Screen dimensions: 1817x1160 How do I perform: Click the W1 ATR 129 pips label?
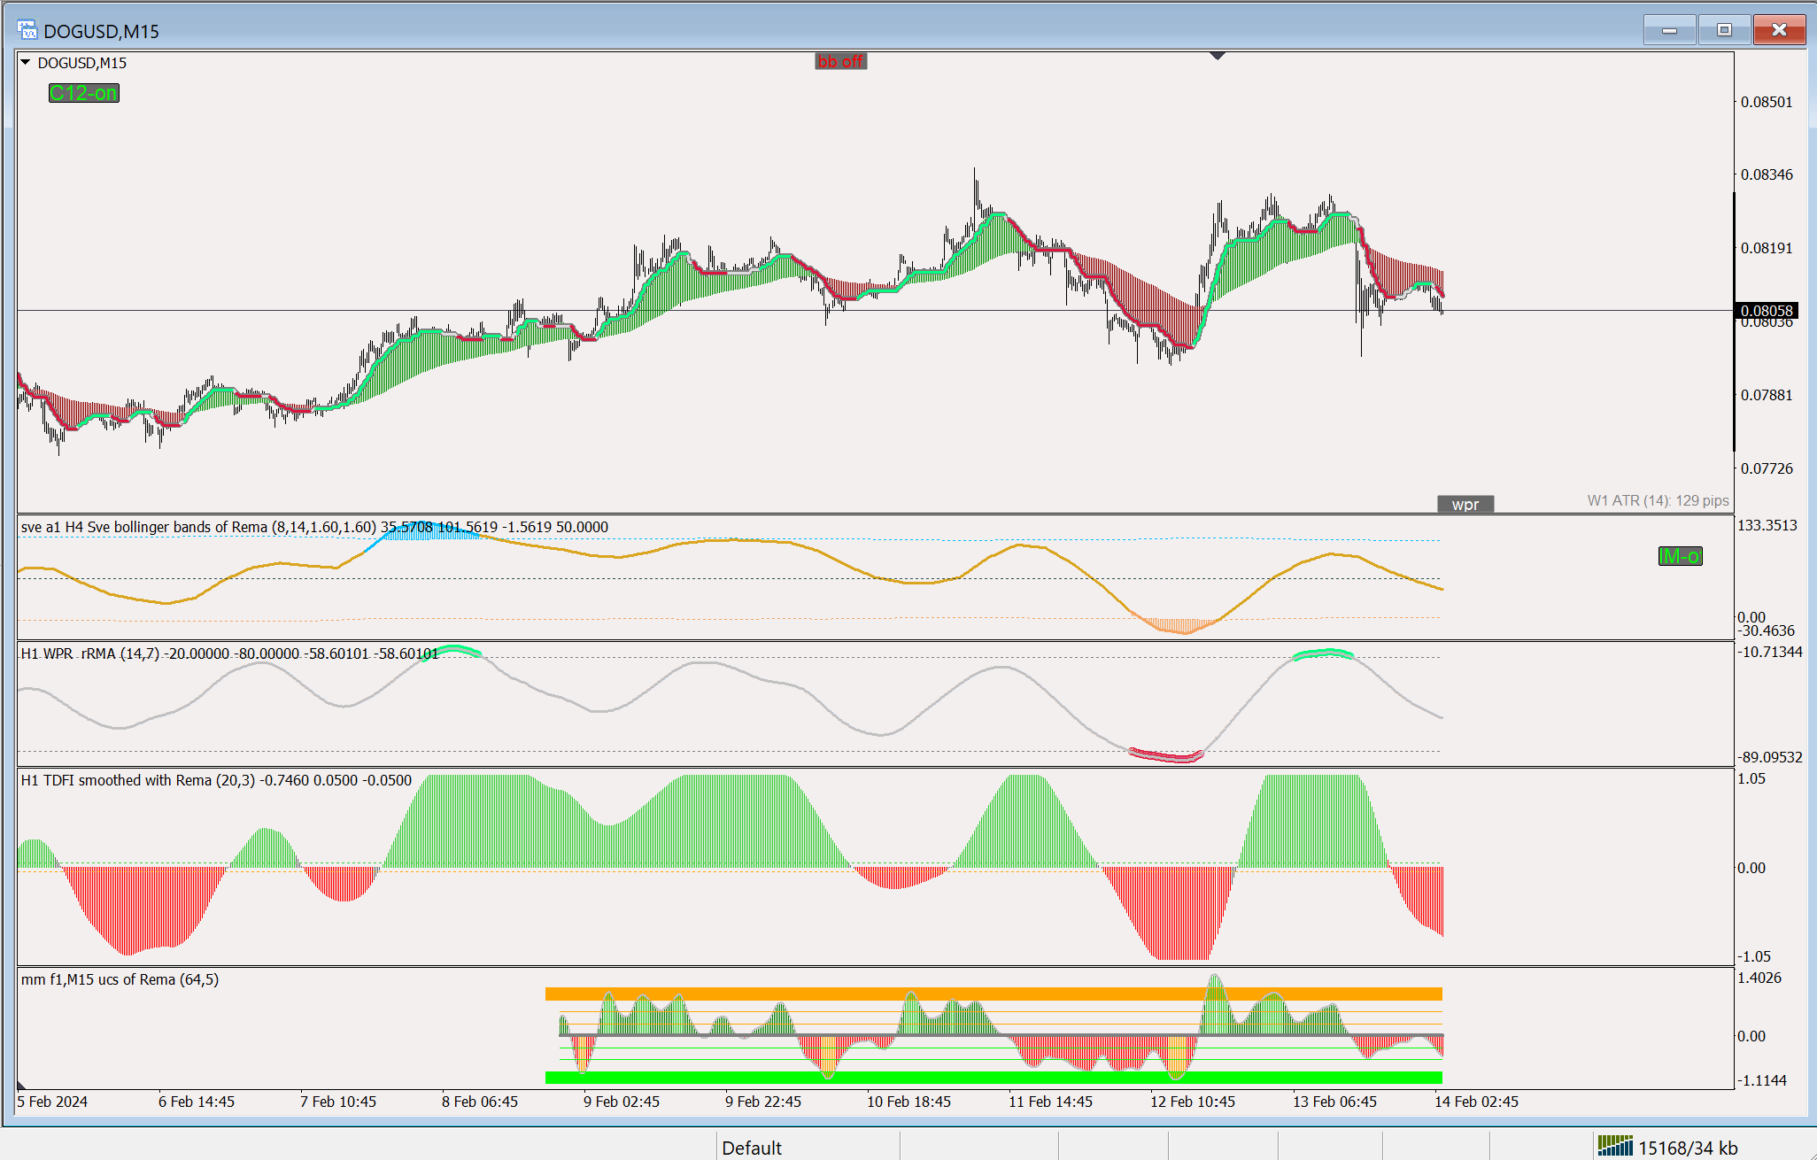pyautogui.click(x=1657, y=500)
